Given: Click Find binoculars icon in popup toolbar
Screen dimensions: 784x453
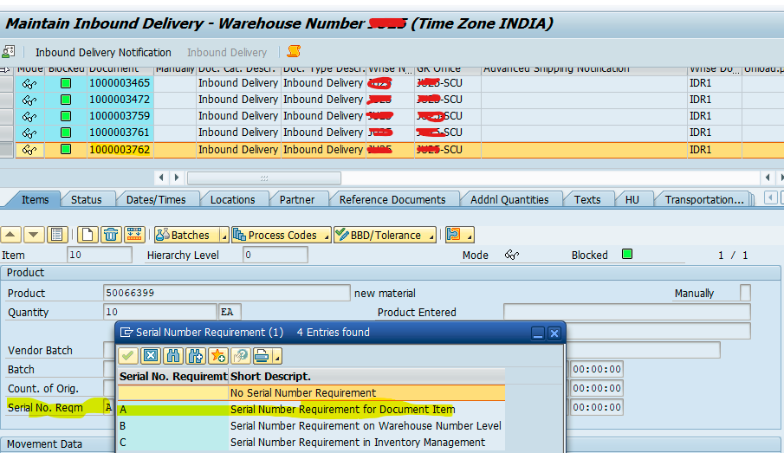Looking at the screenshot, I should coord(173,356).
